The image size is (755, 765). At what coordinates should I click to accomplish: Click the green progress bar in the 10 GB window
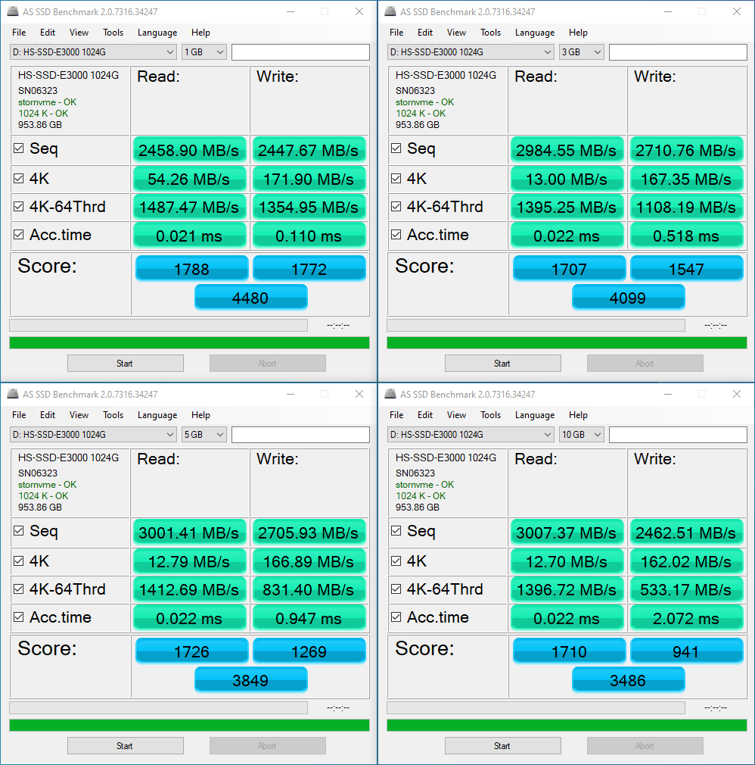tap(567, 726)
